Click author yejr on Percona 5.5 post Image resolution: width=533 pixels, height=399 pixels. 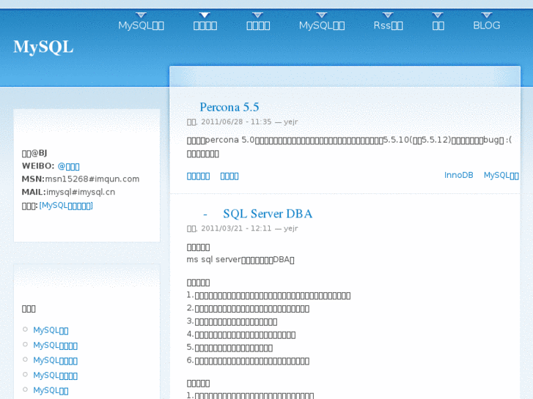[290, 122]
